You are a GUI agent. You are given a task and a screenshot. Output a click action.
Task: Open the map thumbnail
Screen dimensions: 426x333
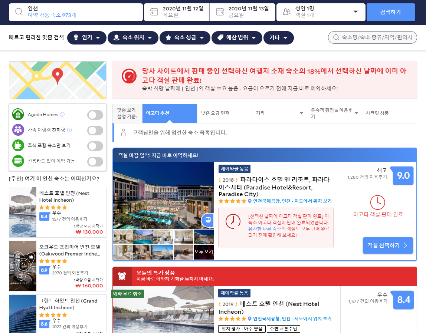pos(58,80)
